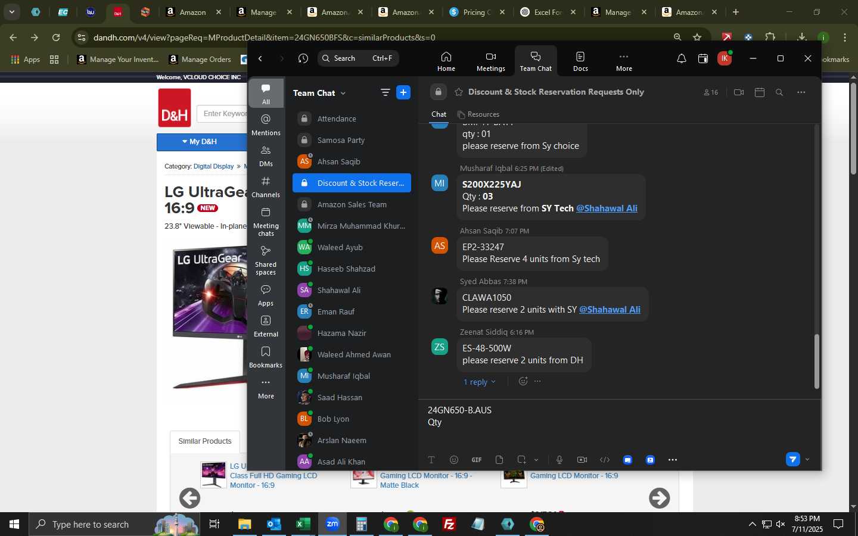The height and width of the screenshot is (536, 858).
Task: Click the Digital Display category link
Action: [213, 166]
